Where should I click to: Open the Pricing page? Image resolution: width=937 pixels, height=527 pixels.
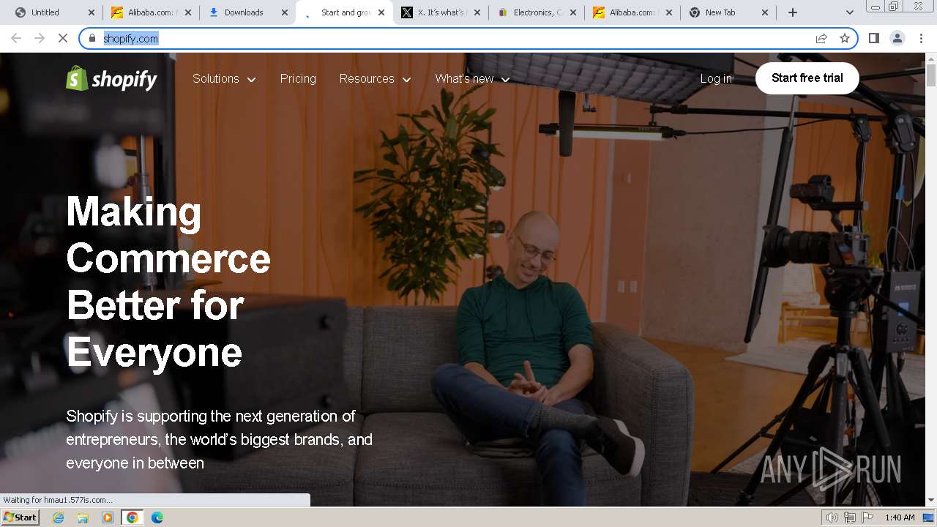coord(298,78)
